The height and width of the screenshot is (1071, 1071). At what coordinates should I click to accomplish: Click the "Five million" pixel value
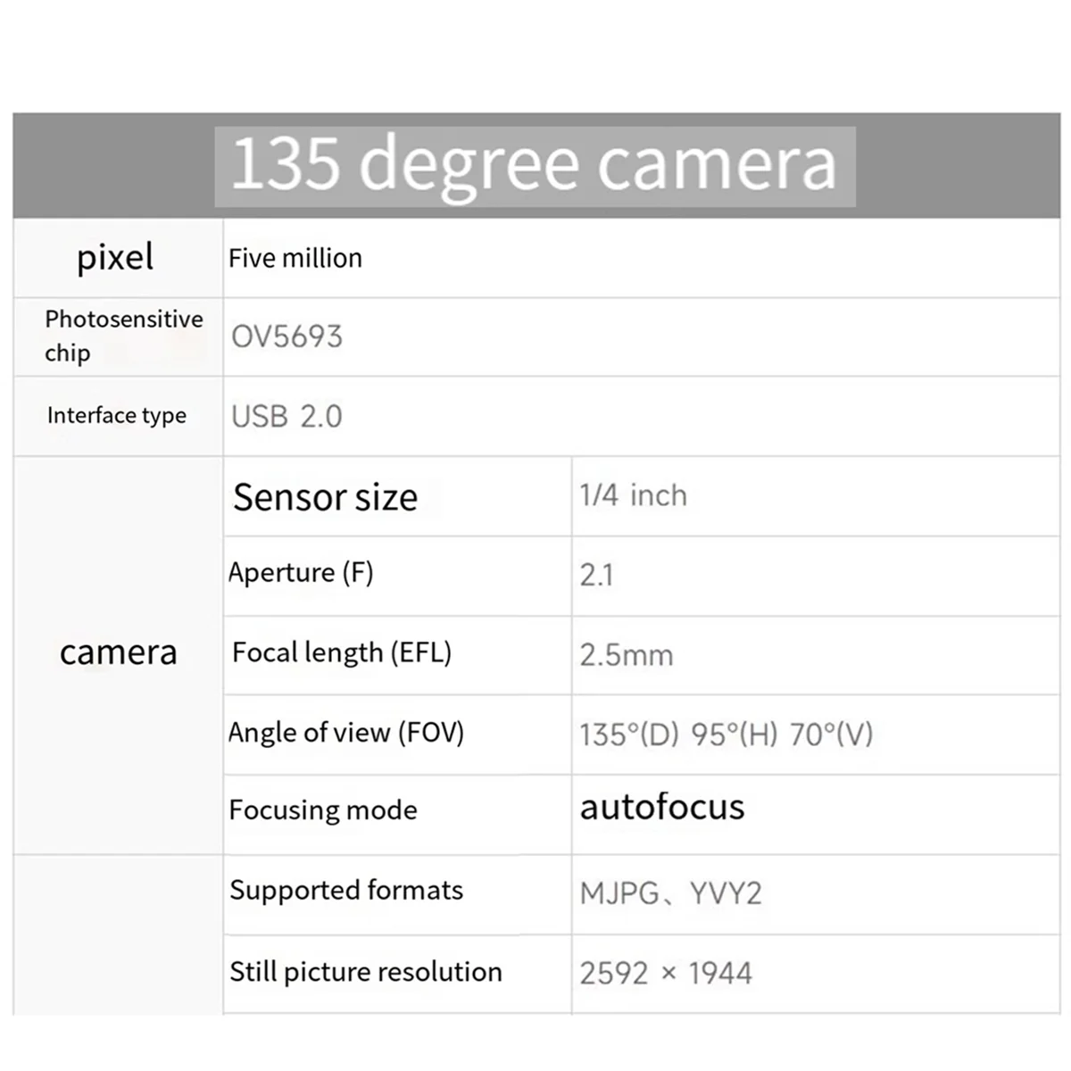[295, 259]
